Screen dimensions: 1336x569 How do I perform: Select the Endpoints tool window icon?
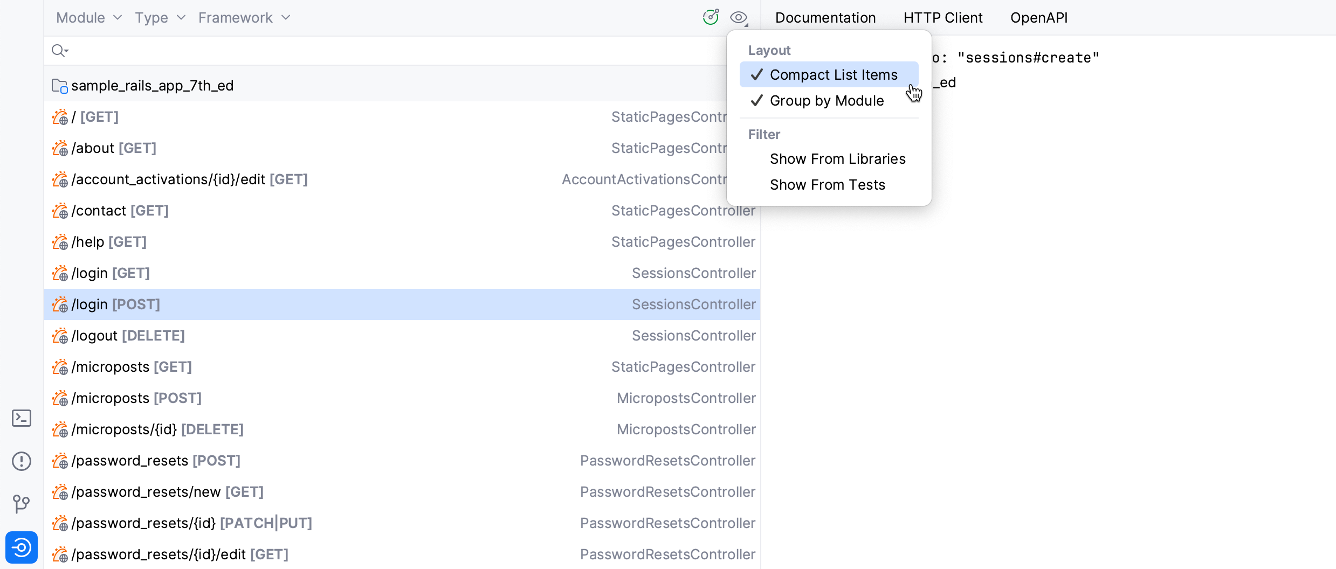tap(21, 547)
